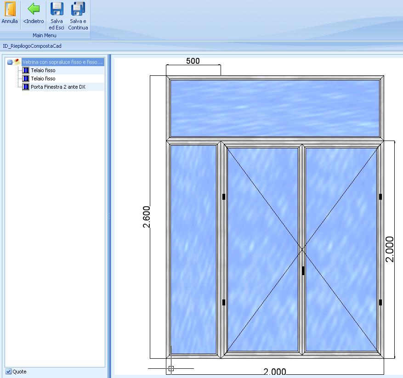Click the central door handle
The image size is (403, 378).
point(303,271)
